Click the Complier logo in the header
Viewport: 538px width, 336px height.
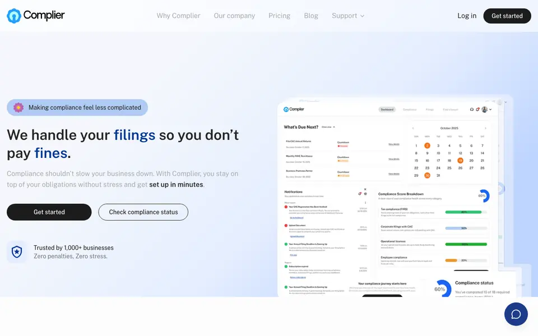(36, 16)
